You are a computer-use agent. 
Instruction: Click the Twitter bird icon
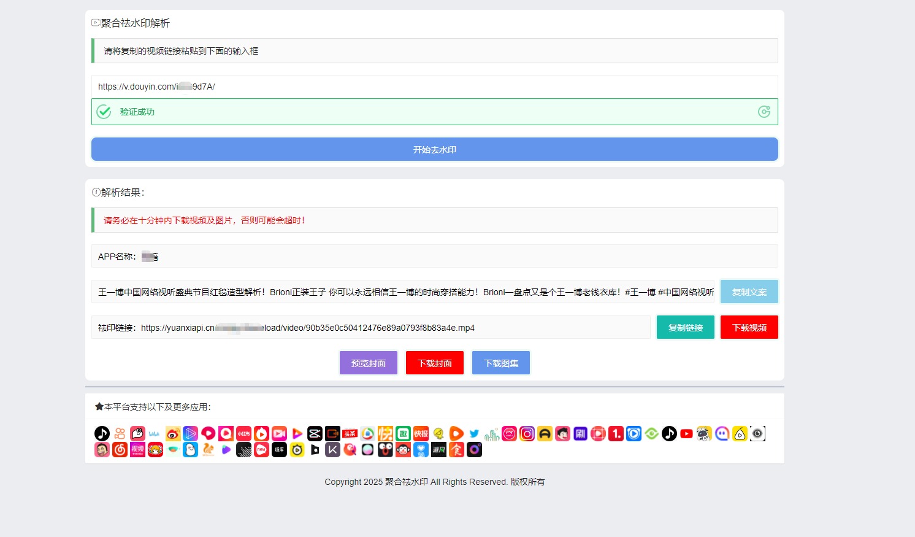click(x=473, y=433)
